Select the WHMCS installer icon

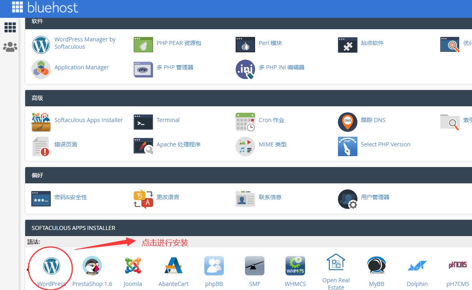(295, 266)
